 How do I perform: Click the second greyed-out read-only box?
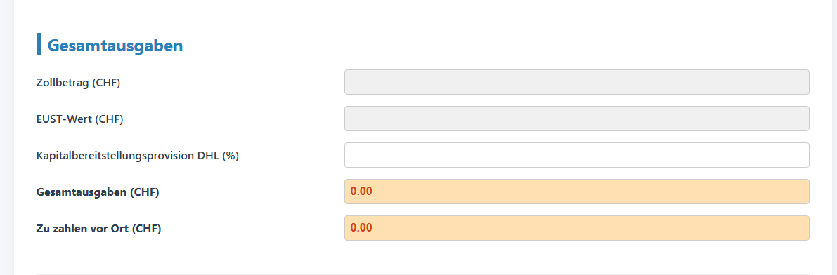[576, 119]
